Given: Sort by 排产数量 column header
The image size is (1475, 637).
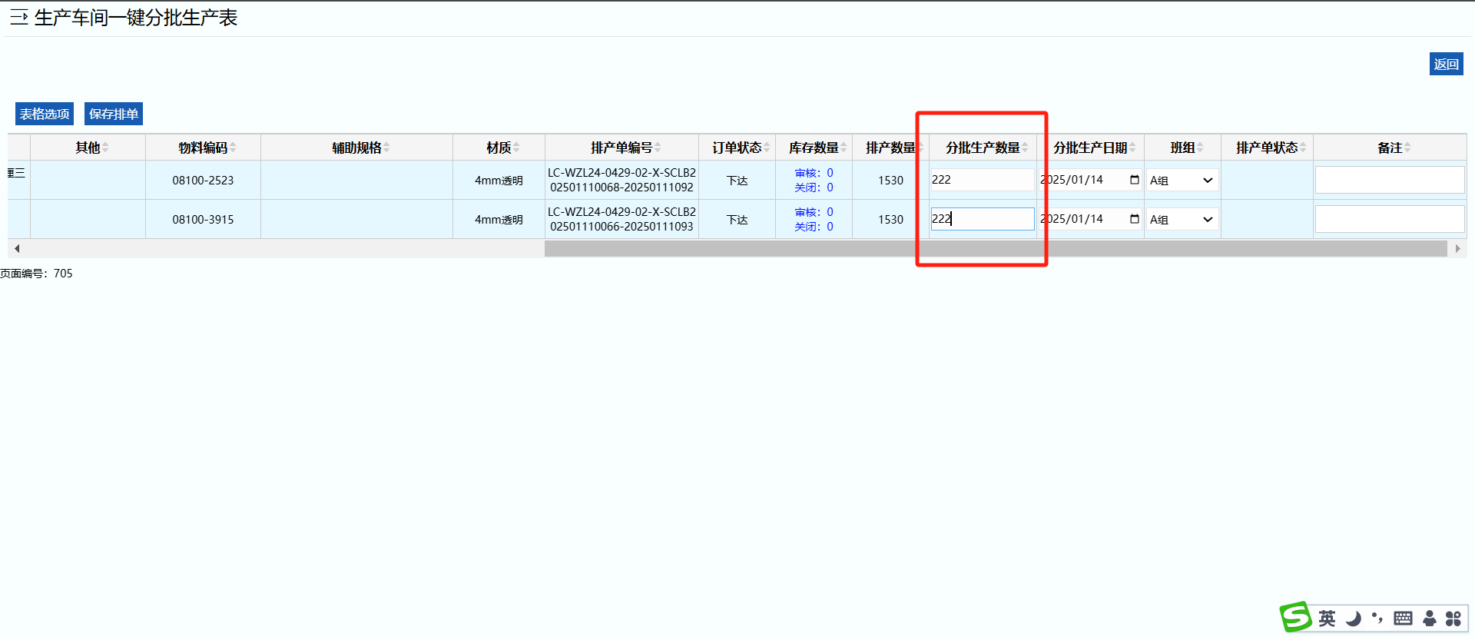Looking at the screenshot, I should point(890,148).
